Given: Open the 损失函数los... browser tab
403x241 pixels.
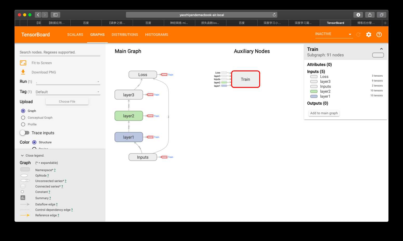Looking at the screenshot, I should pos(210,23).
